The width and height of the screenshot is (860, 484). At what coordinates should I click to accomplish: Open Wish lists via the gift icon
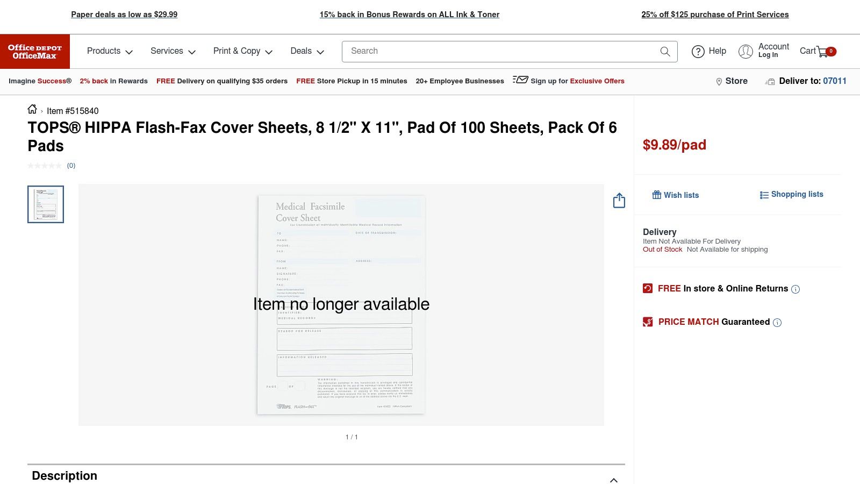coord(656,195)
